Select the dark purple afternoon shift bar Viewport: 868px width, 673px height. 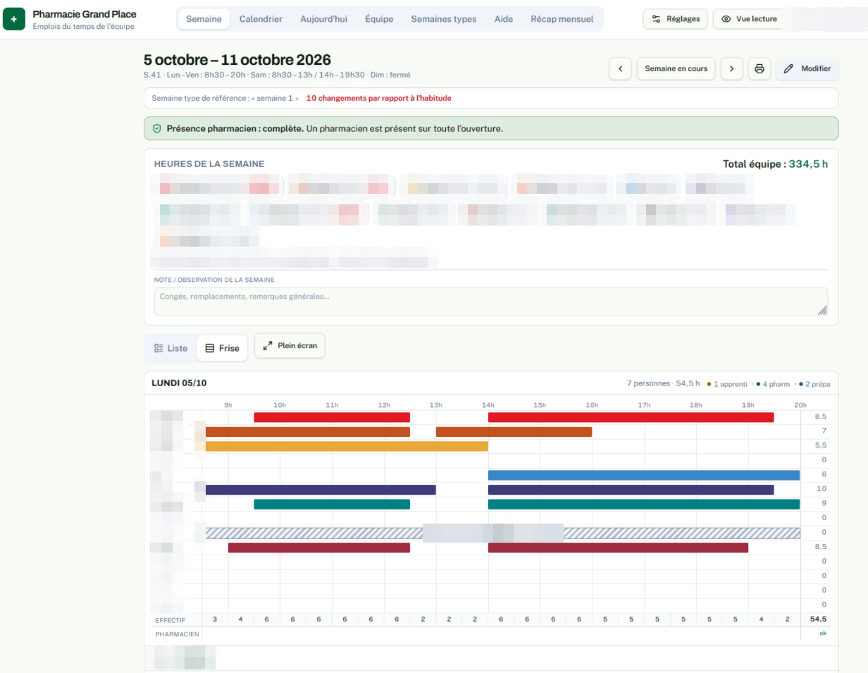tap(631, 490)
